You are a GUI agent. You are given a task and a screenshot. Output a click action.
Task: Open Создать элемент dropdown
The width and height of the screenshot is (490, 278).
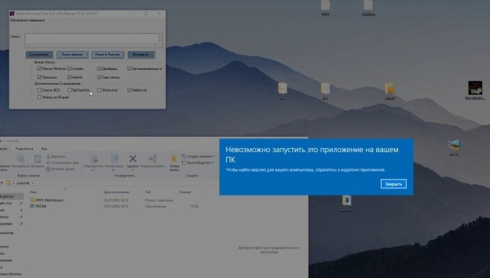click(198, 156)
